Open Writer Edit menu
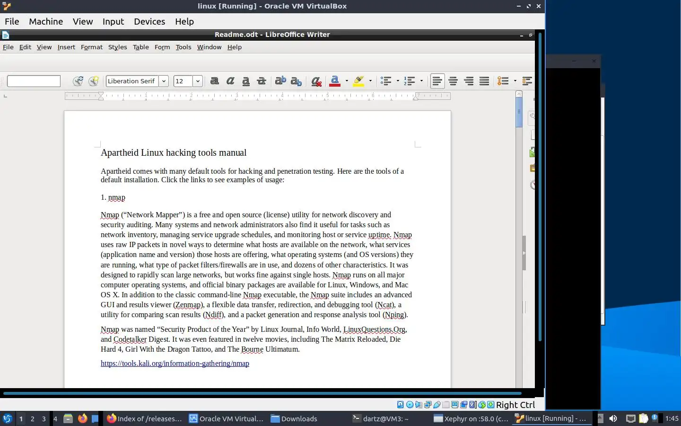 [25, 47]
